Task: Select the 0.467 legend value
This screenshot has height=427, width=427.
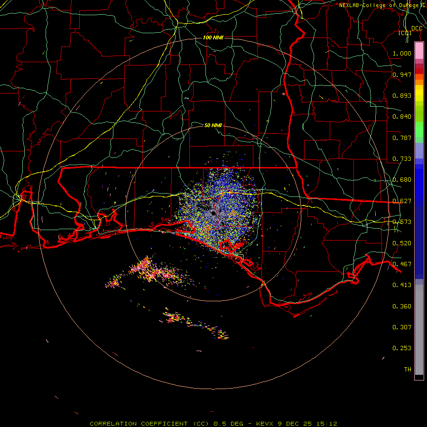Action: 402,264
